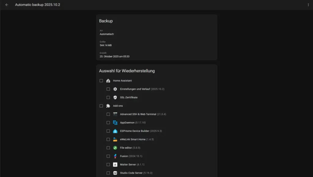Click the Advanced SSH terminal icon
Viewport: 313px width, 177px height.
[x=115, y=114]
